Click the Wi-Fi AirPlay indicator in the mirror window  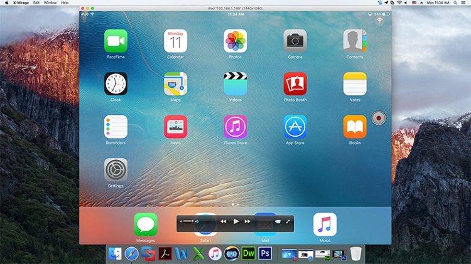(380, 21)
